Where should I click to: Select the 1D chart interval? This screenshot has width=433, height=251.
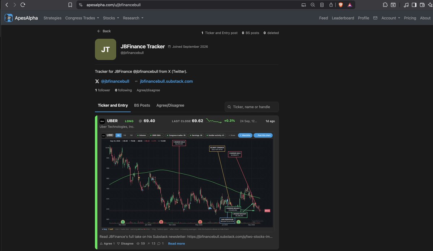118,135
